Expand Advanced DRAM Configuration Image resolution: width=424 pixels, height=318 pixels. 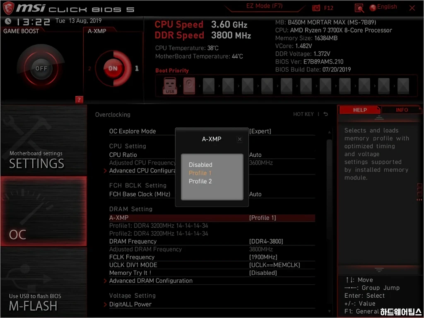click(151, 281)
